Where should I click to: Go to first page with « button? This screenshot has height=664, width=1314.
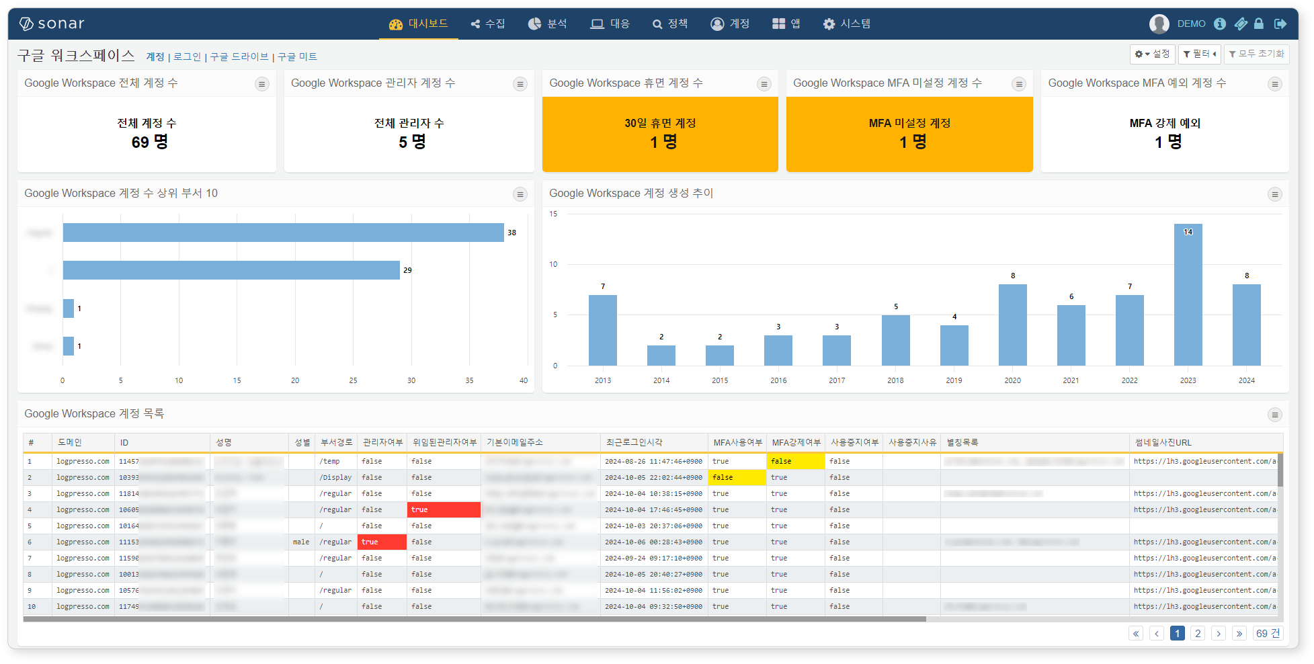click(1136, 633)
